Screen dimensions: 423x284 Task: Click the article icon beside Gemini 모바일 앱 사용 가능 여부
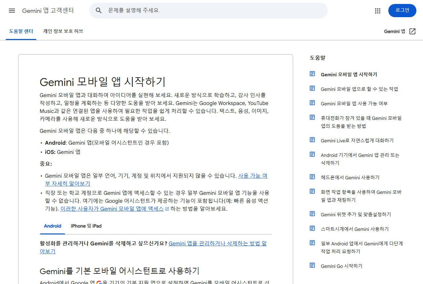312,103
